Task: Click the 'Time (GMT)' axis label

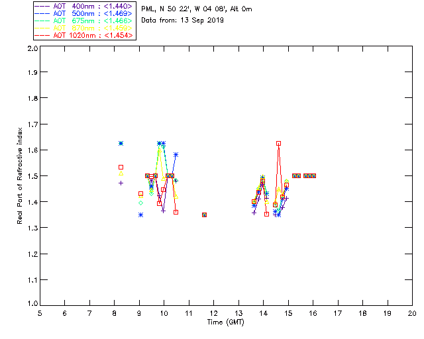Action: (x=226, y=322)
